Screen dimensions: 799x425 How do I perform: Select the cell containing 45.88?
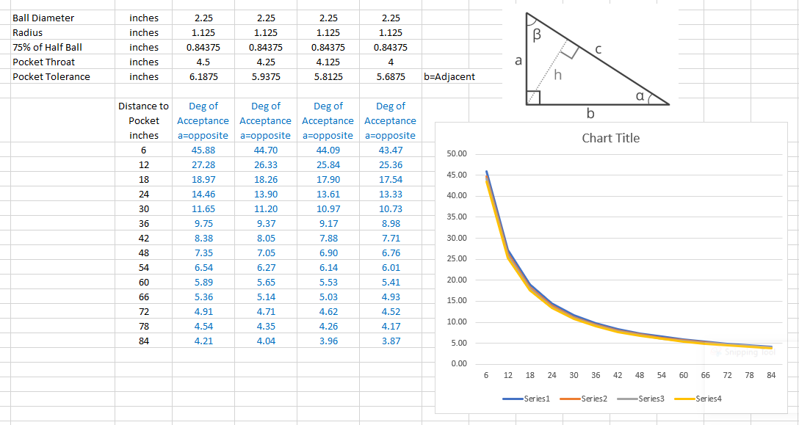[203, 150]
